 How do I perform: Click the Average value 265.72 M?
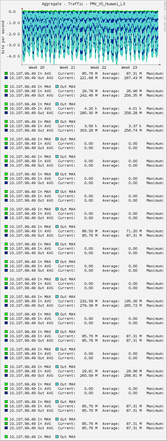(133, 306)
